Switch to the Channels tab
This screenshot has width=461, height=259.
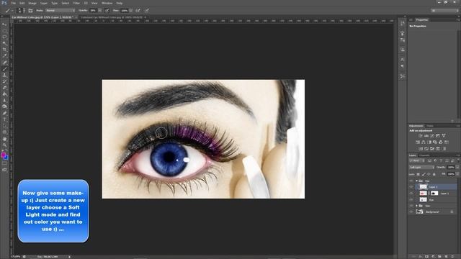pos(424,155)
